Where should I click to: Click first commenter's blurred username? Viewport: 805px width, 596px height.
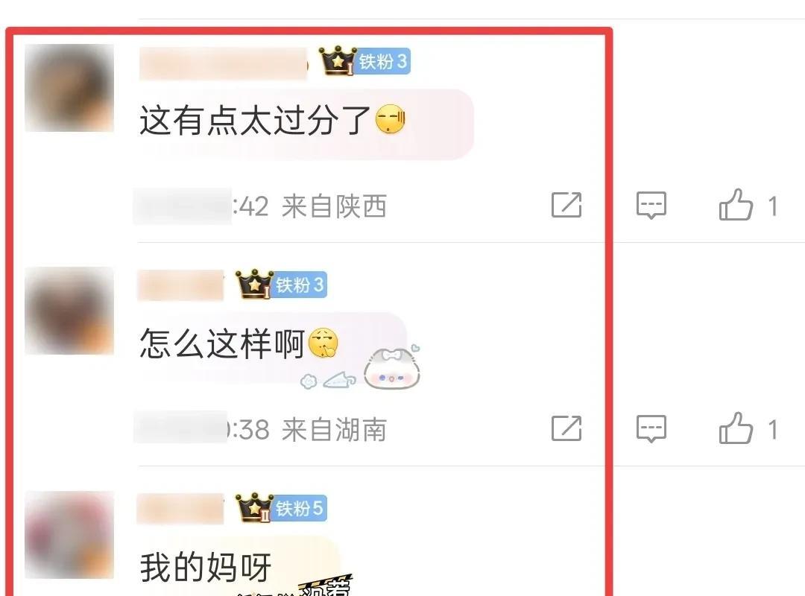tap(224, 63)
